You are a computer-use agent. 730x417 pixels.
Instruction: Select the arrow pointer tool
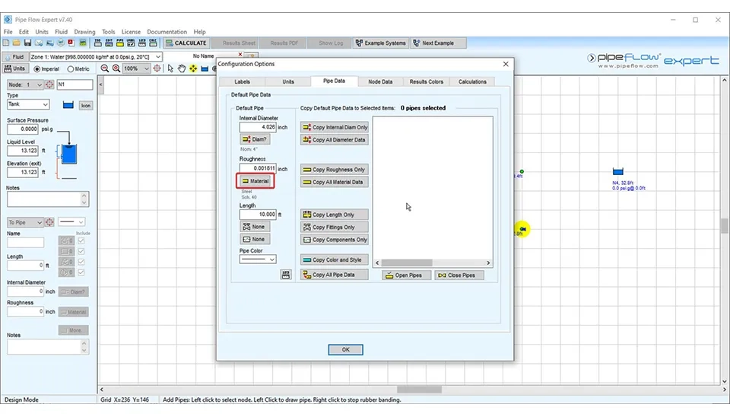pyautogui.click(x=170, y=68)
